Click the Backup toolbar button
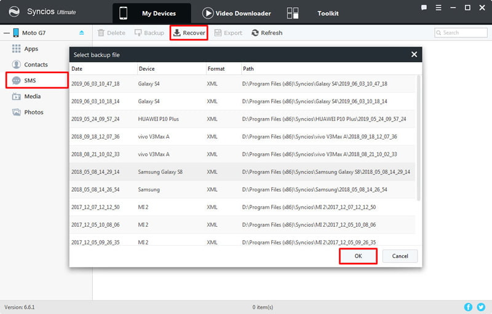This screenshot has width=492, height=314. pos(149,33)
